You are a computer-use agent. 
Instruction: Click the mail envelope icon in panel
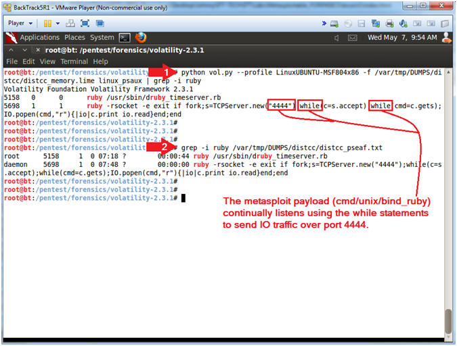point(353,38)
